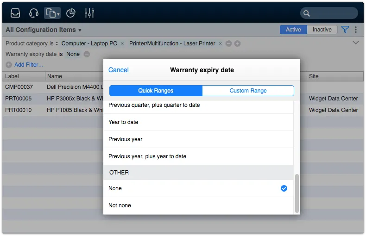The width and height of the screenshot is (366, 236).
Task: Click Label cell CMP00037
Action: pyautogui.click(x=19, y=87)
